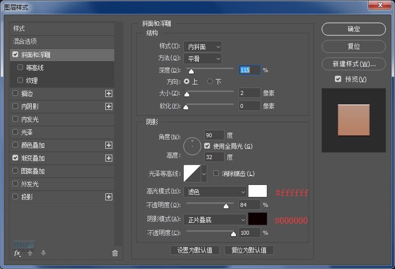Click 设置为默认值 button
Screen dimensions: 395x269
195,250
